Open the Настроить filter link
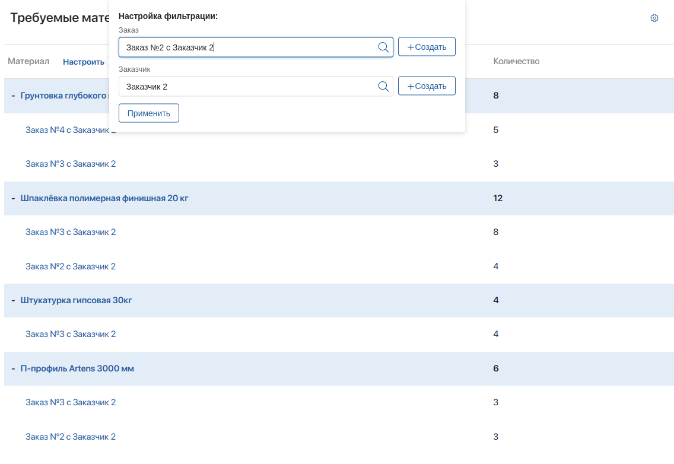This screenshot has width=674, height=464. pos(84,62)
